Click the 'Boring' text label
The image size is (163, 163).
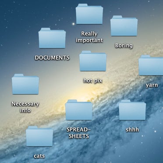coord(124,46)
